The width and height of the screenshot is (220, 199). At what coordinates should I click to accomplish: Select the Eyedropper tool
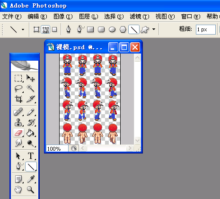[30, 179]
